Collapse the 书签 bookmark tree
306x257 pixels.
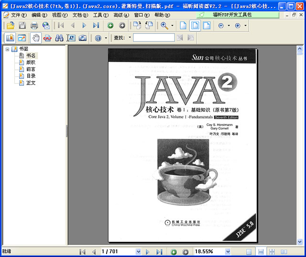point(7,49)
